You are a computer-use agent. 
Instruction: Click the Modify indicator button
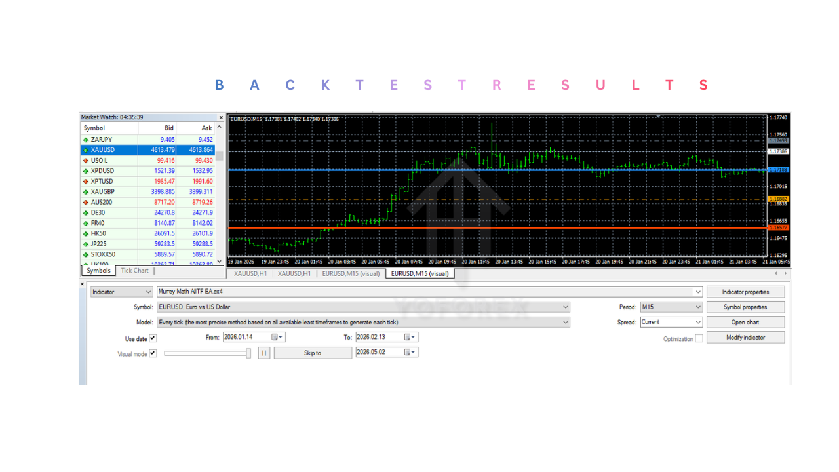(745, 337)
